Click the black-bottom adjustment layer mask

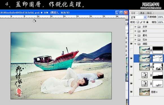pos(158,75)
